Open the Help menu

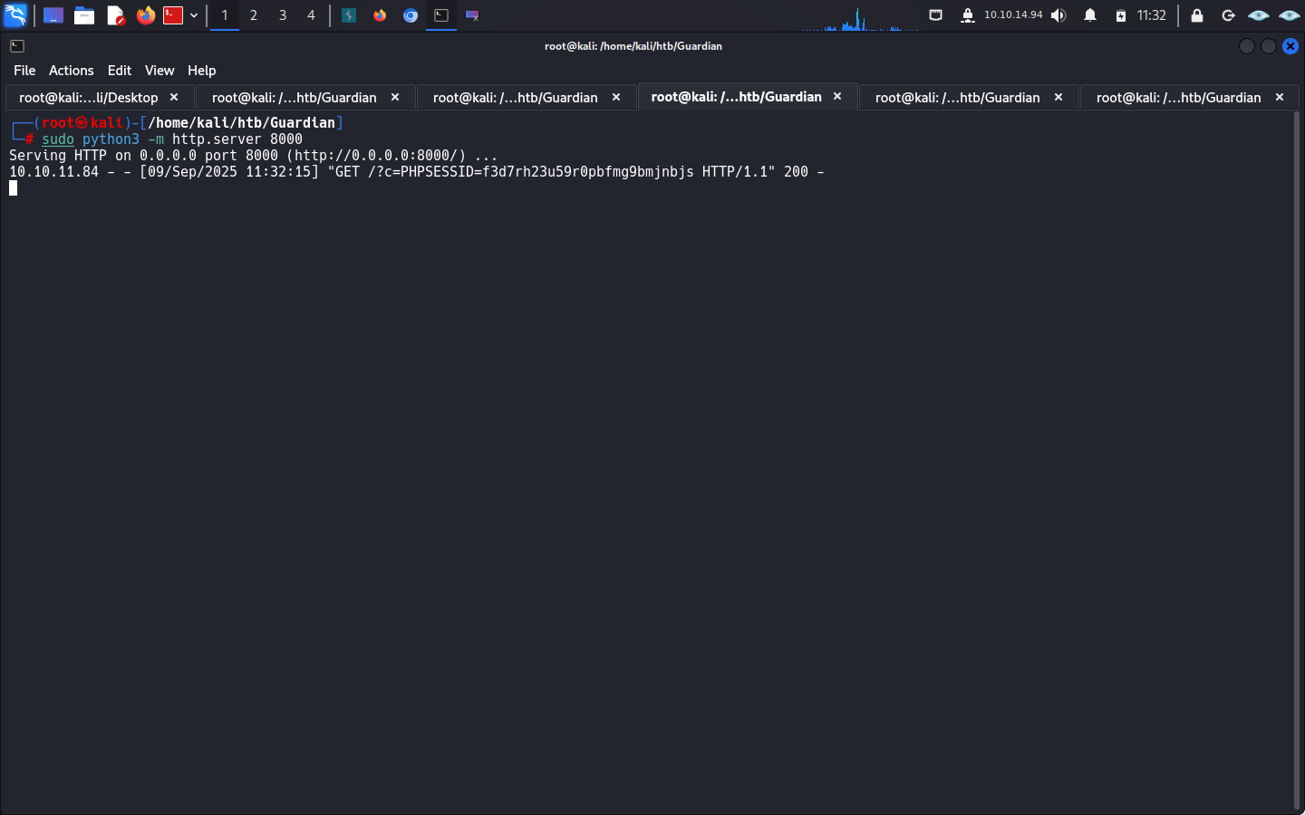[202, 71]
